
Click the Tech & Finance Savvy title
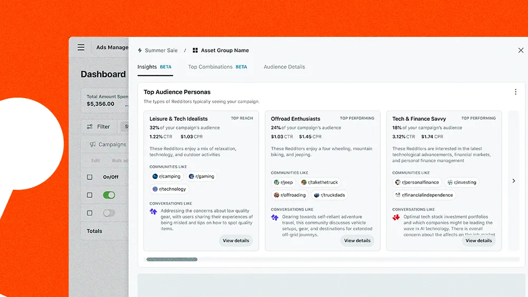(419, 119)
